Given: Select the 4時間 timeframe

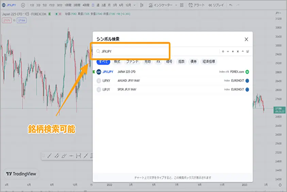Looking at the screenshot, I should tap(86, 5).
